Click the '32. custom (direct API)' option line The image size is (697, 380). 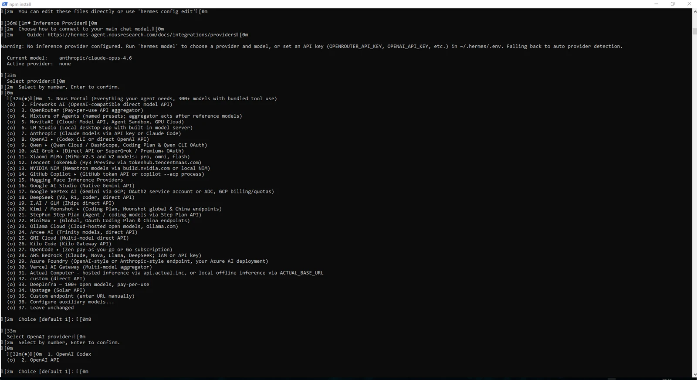pos(46,278)
